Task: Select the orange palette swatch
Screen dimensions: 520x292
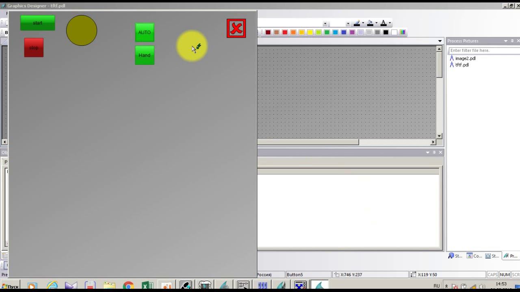Action: (x=293, y=32)
